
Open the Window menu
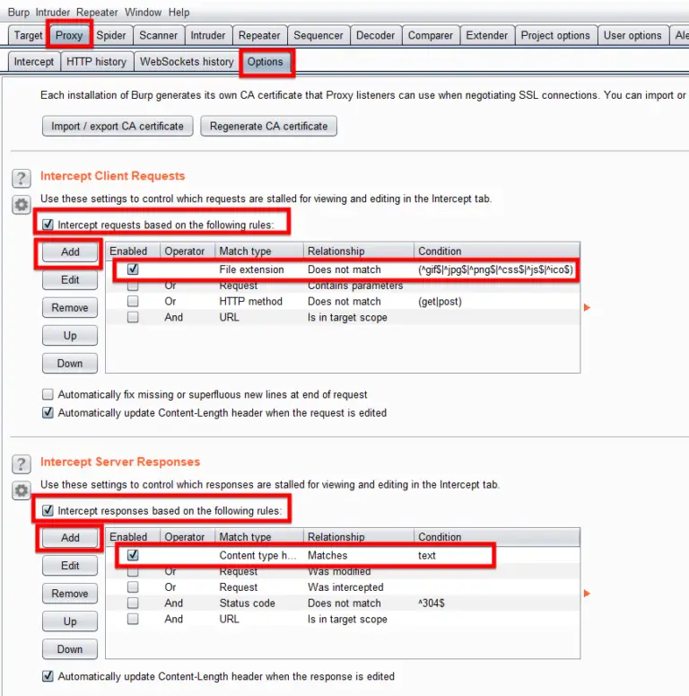pyautogui.click(x=143, y=13)
